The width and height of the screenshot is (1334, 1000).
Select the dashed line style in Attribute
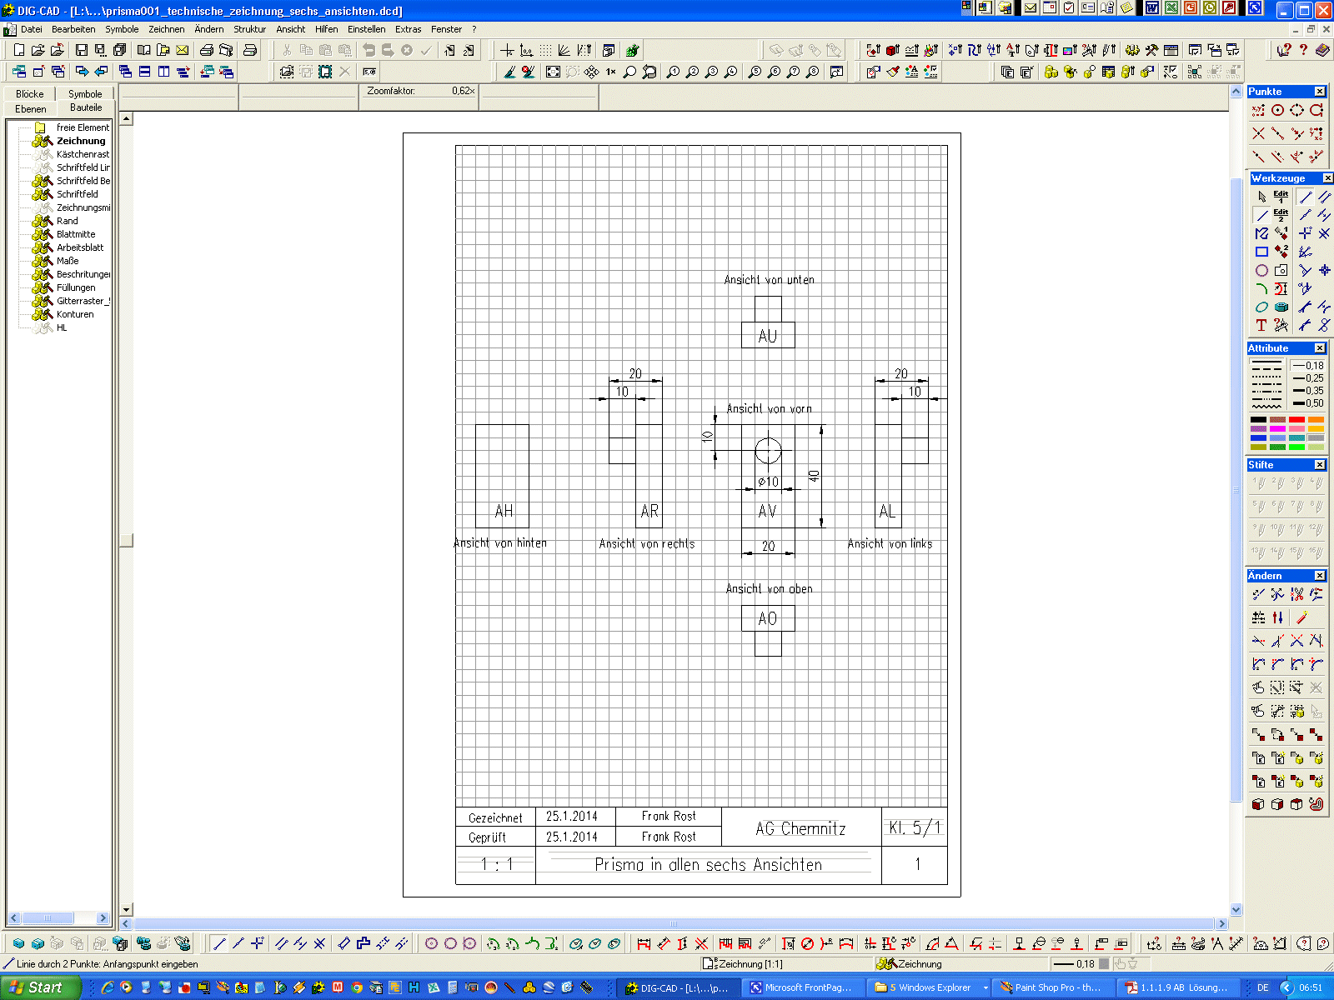[x=1266, y=369]
